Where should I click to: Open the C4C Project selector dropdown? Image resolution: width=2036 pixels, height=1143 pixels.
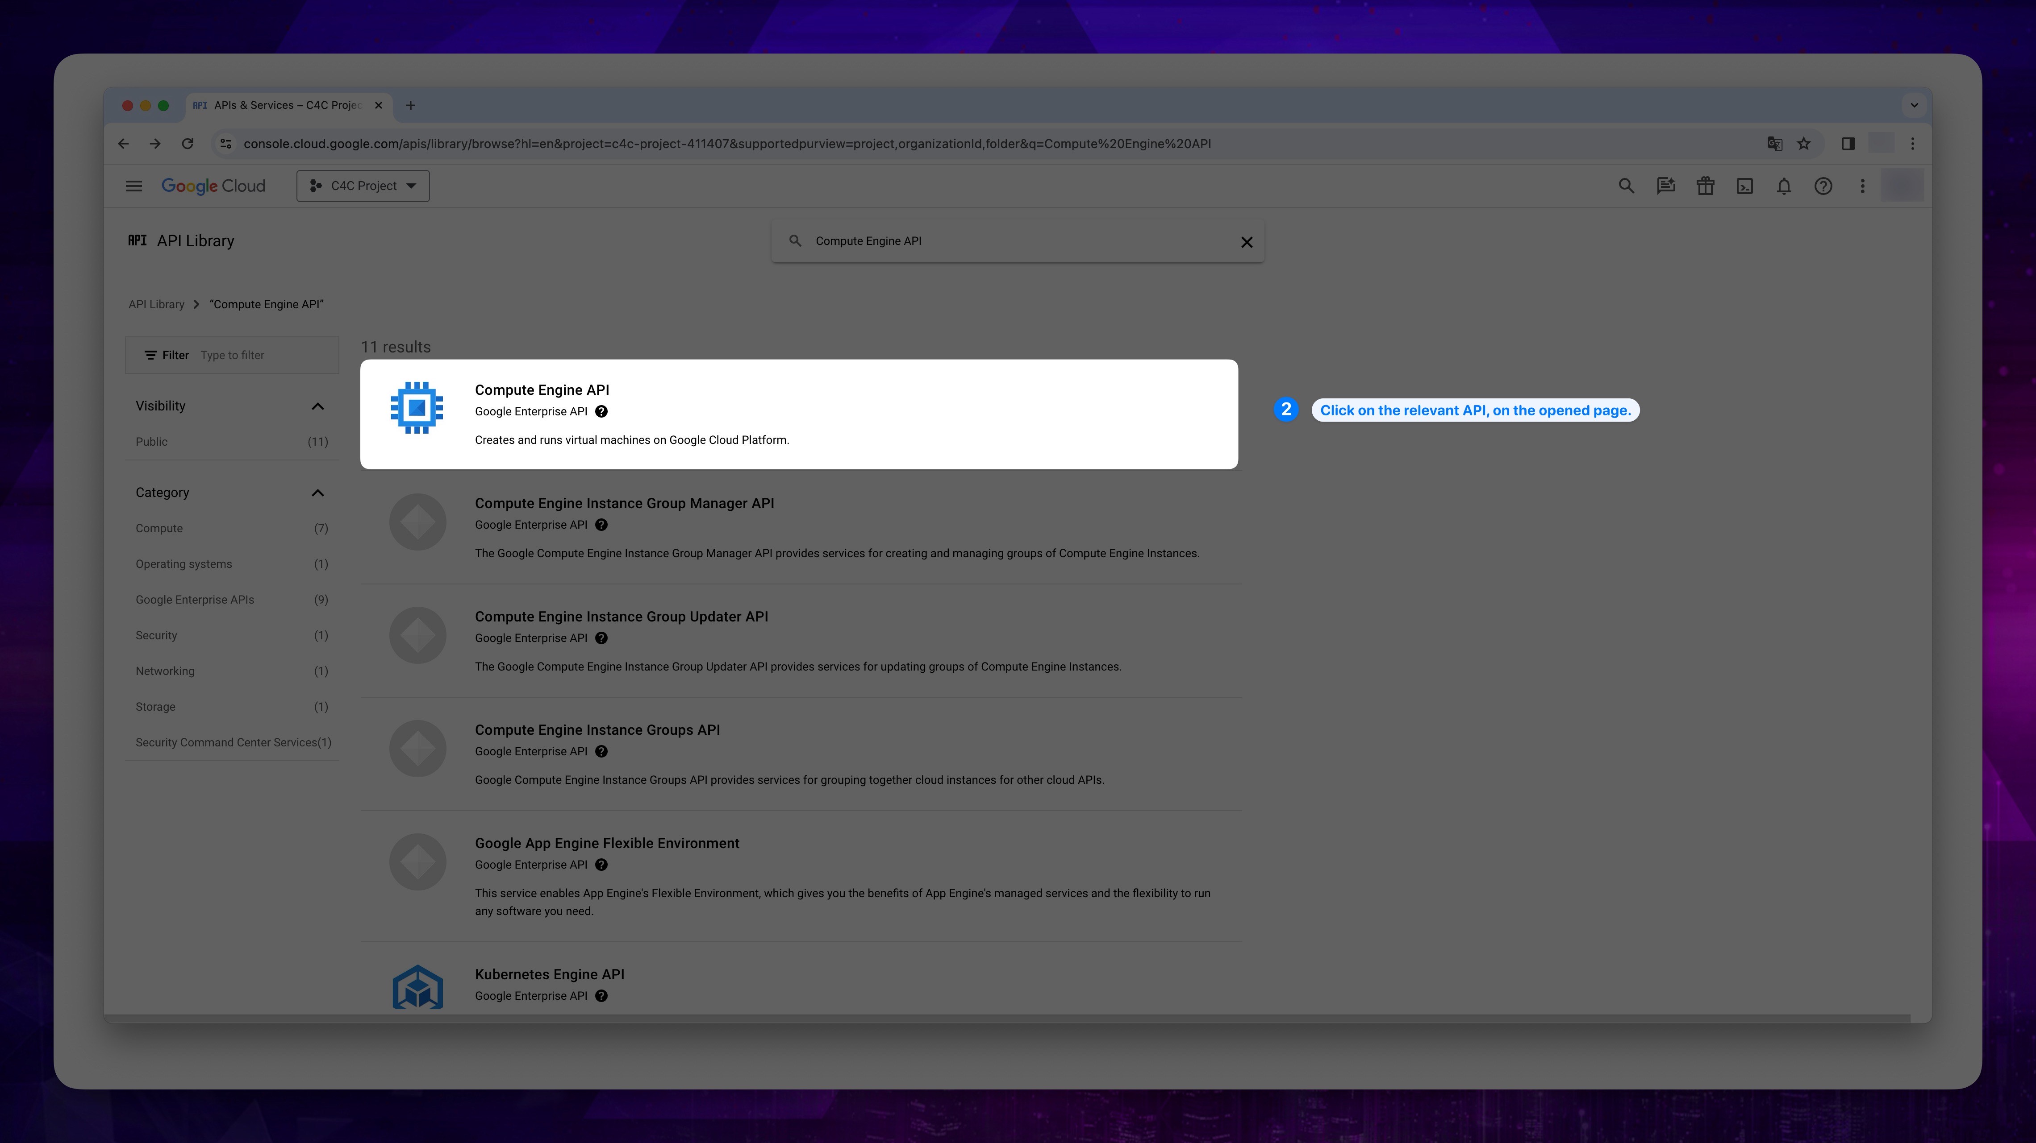363,186
